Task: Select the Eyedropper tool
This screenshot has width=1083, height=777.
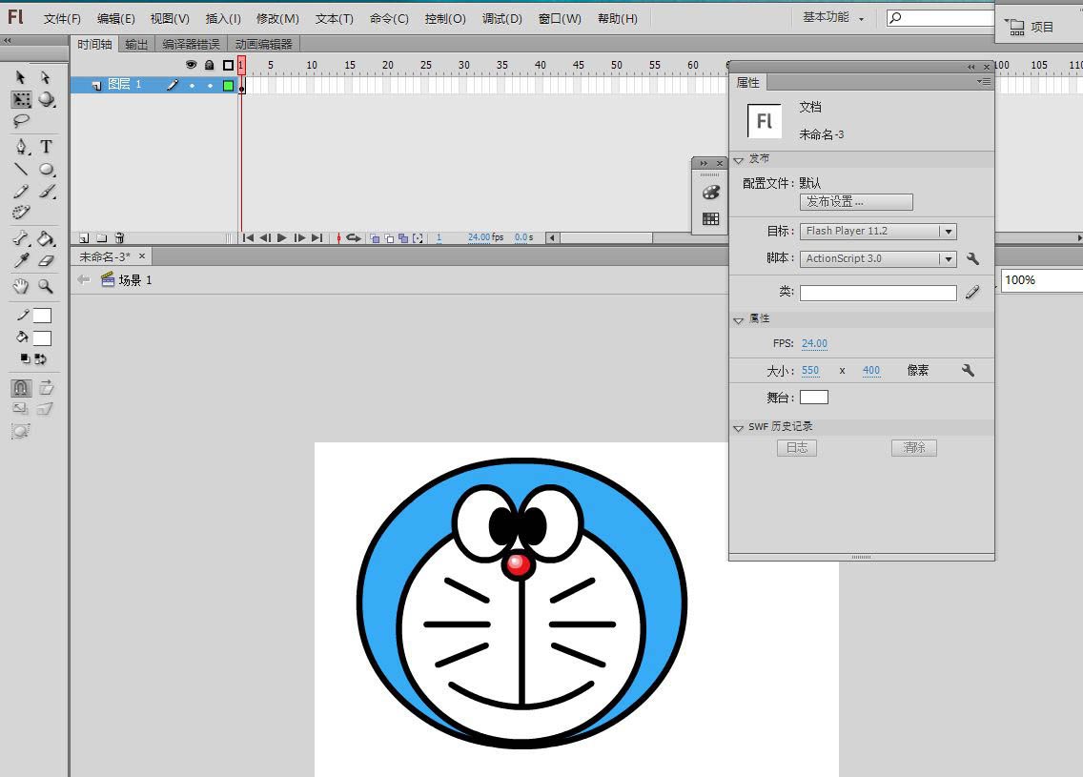Action: tap(21, 260)
